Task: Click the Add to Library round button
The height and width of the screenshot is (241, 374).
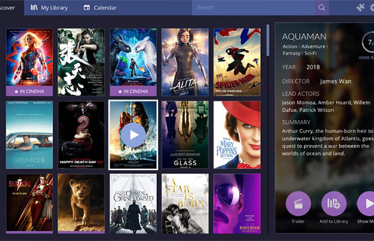Action: pyautogui.click(x=334, y=204)
